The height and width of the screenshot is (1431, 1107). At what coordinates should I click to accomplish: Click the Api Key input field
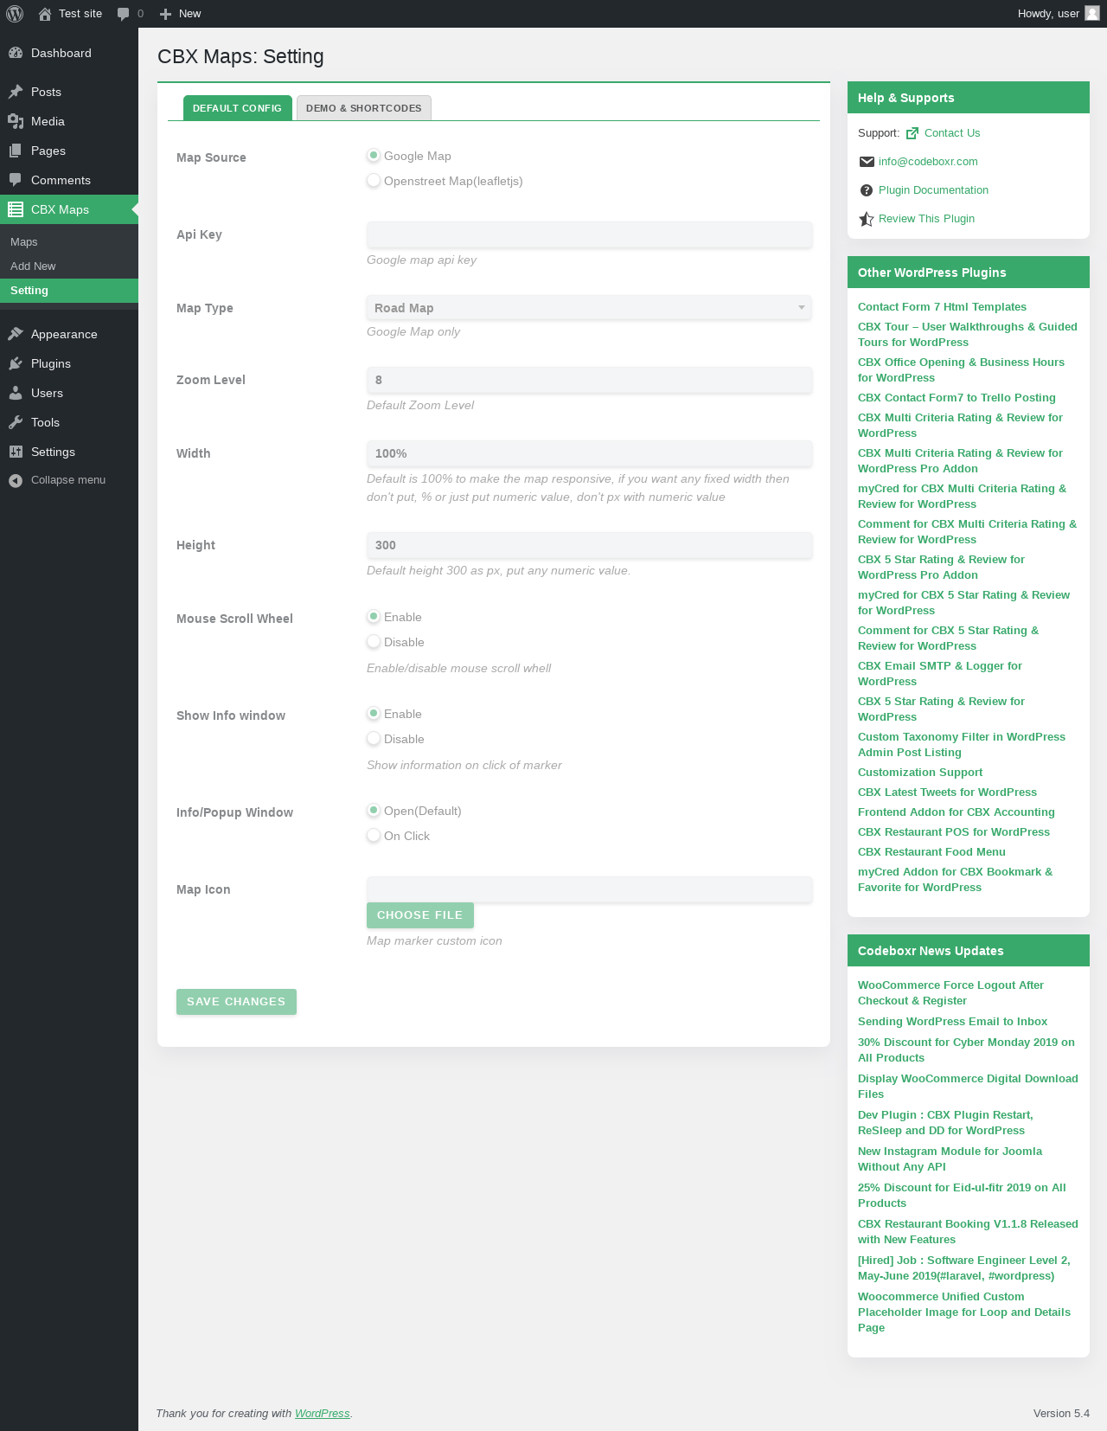(589, 234)
